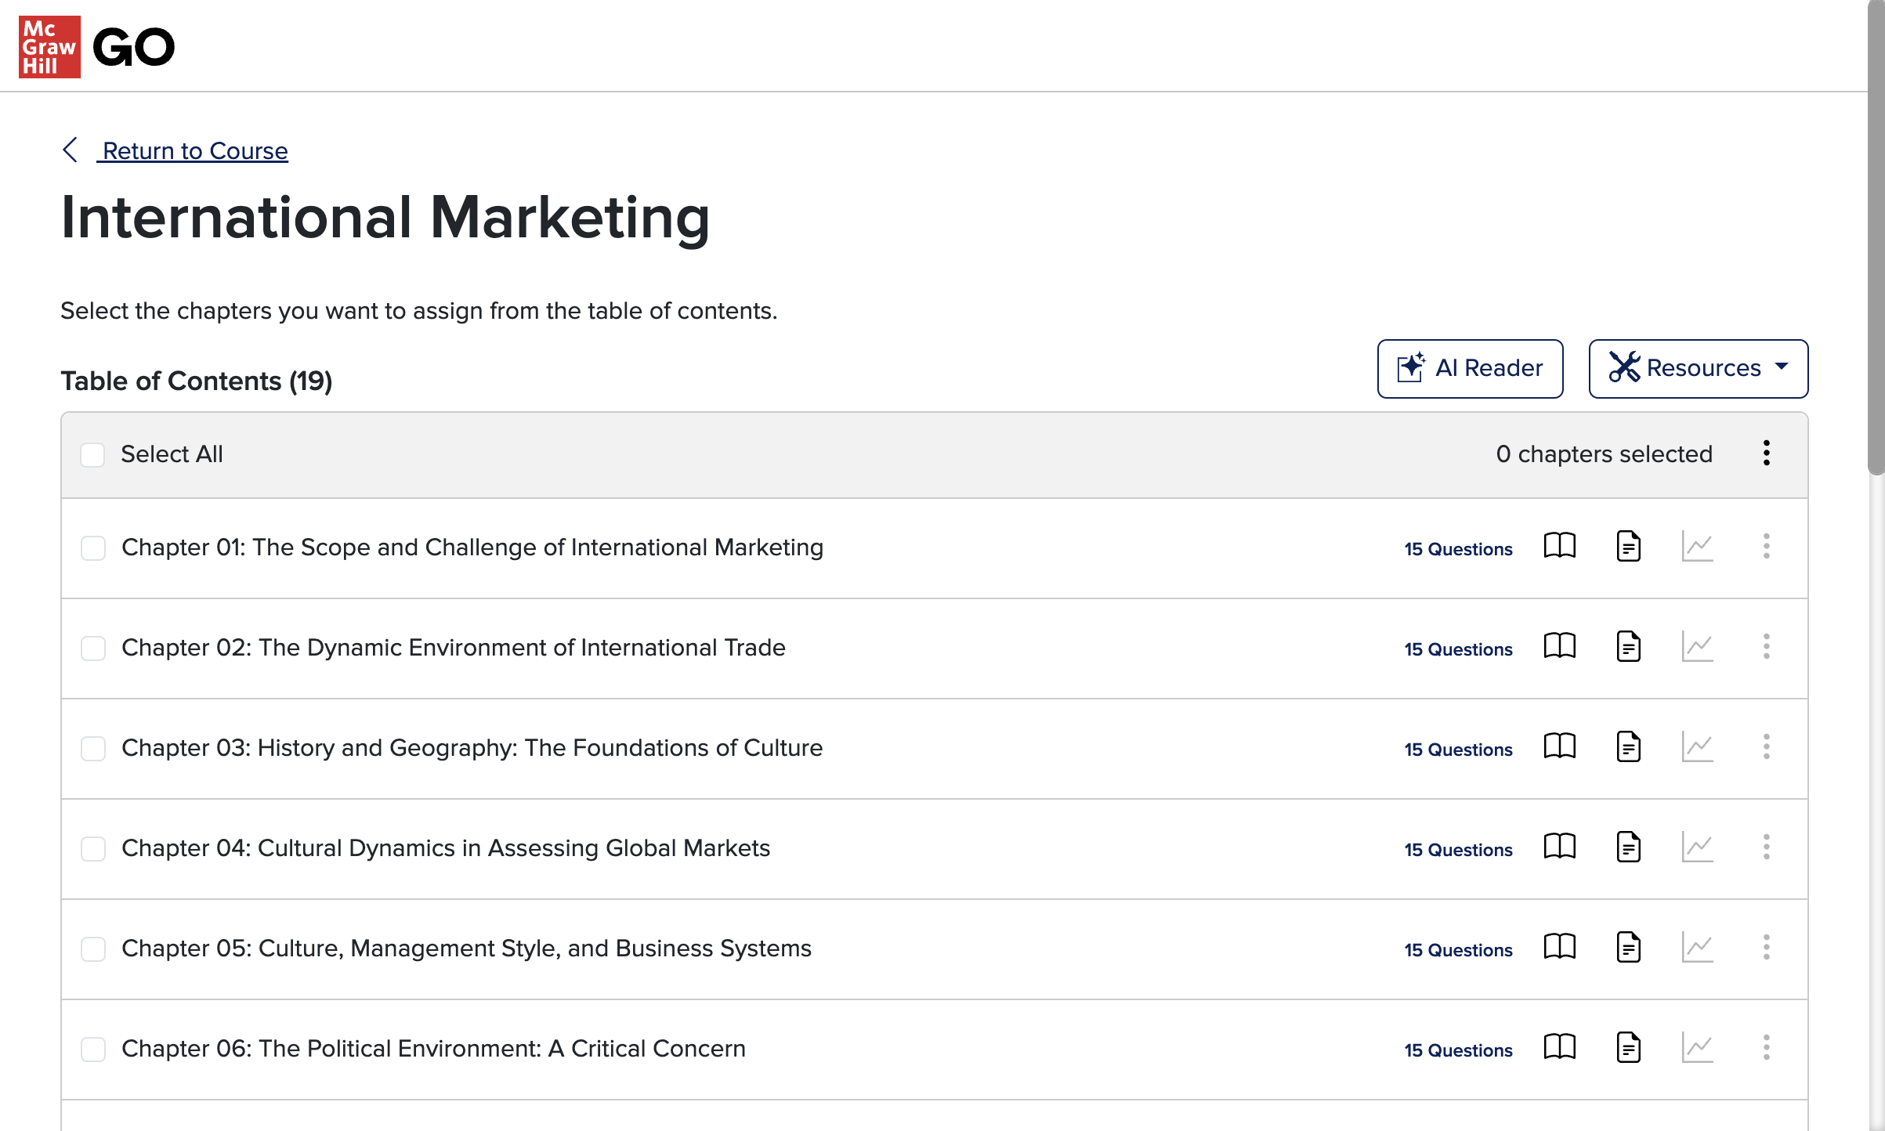The image size is (1885, 1131).
Task: Expand the Resources dropdown menu
Action: coord(1698,368)
